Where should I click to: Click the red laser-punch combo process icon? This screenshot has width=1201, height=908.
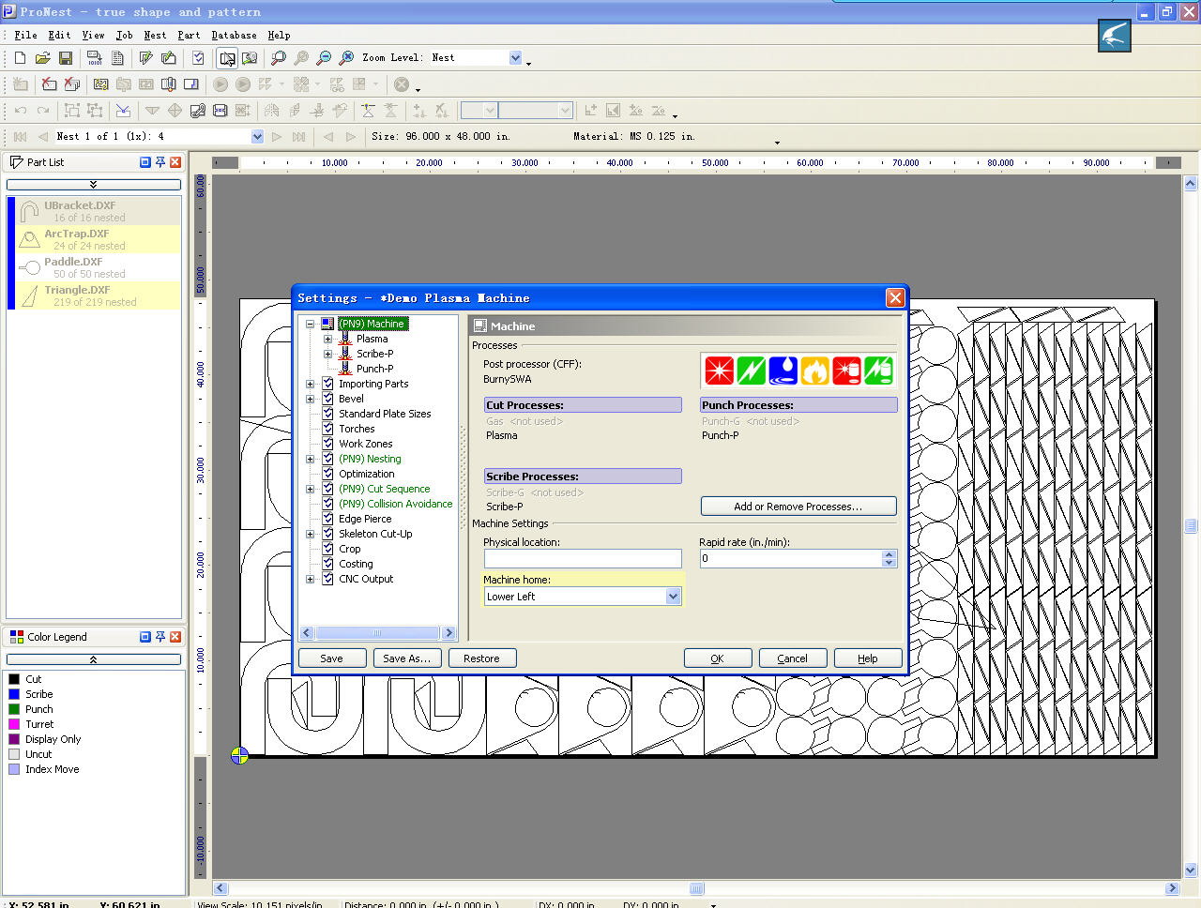(x=847, y=371)
